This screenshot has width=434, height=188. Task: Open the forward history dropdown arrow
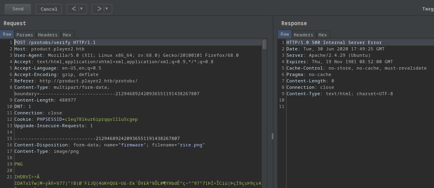click(107, 9)
